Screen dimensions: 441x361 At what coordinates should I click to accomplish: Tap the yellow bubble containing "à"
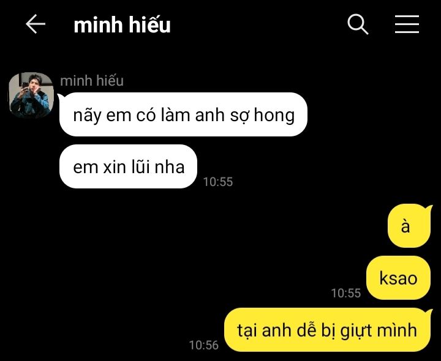pos(409,226)
